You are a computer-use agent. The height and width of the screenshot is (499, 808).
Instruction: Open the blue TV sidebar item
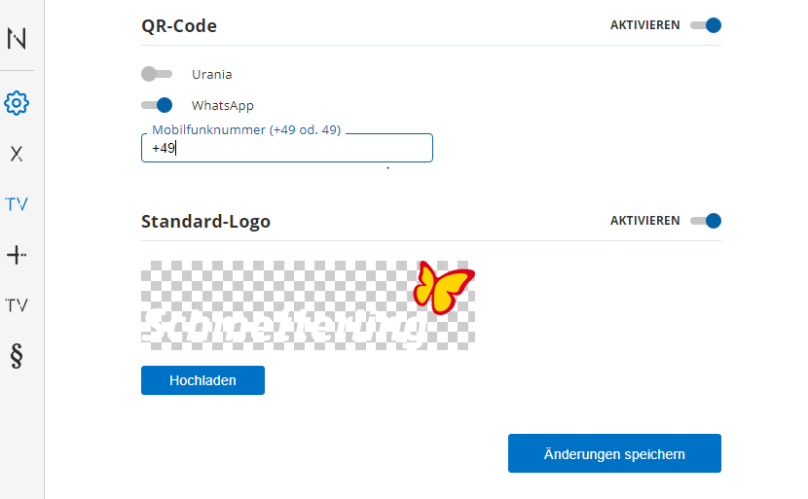(x=17, y=204)
